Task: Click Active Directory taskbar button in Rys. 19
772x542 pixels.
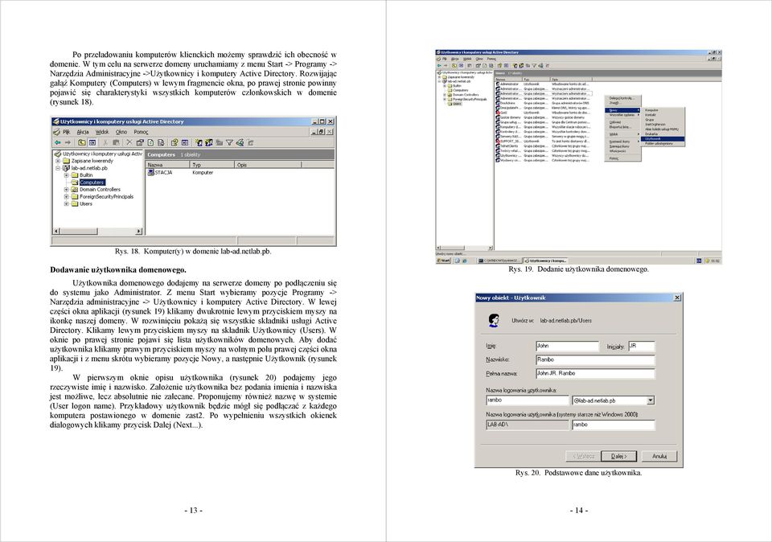Action: click(547, 261)
